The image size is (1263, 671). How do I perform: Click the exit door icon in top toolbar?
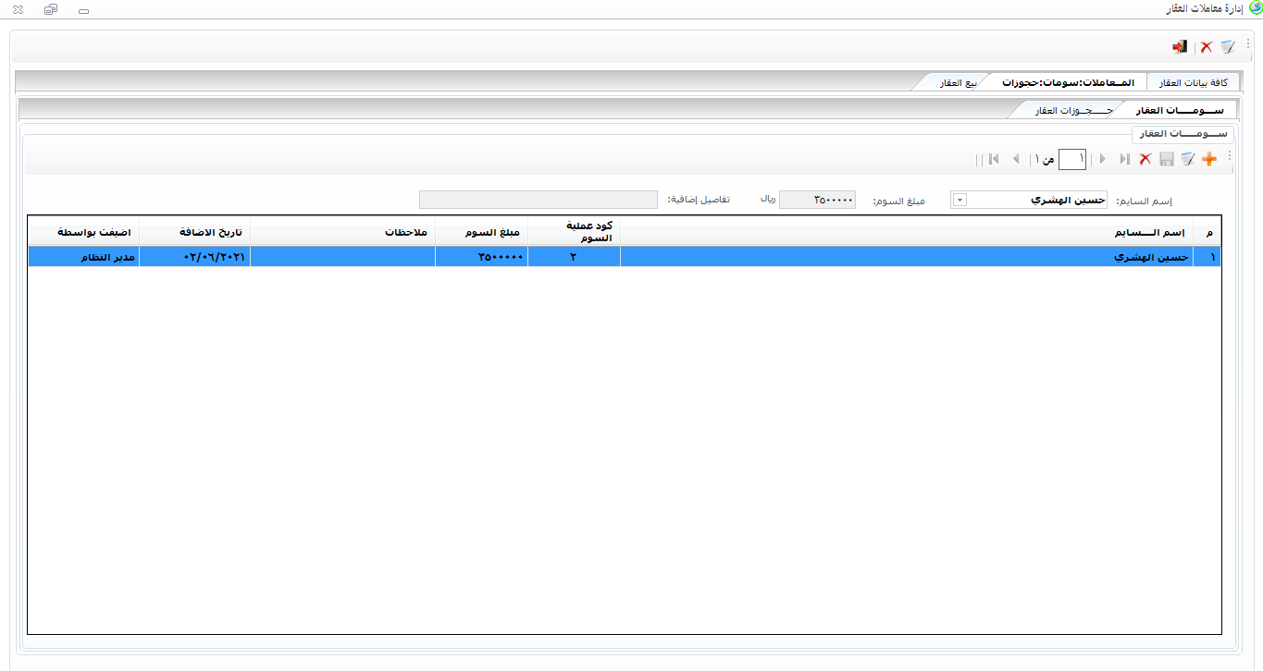tap(1180, 47)
